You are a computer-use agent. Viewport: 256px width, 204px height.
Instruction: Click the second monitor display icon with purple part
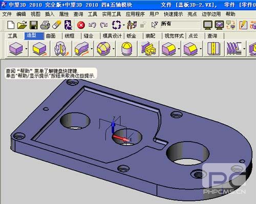click(219, 25)
